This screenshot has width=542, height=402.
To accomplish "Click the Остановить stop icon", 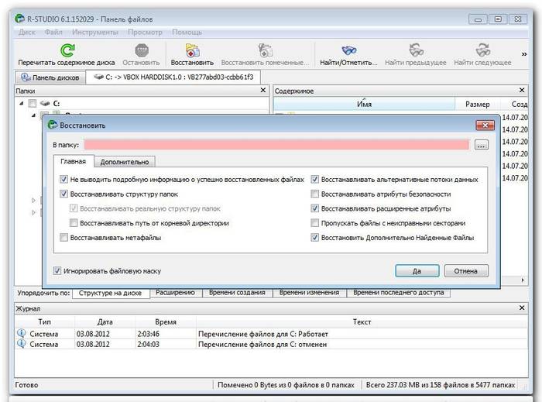I will pos(141,50).
